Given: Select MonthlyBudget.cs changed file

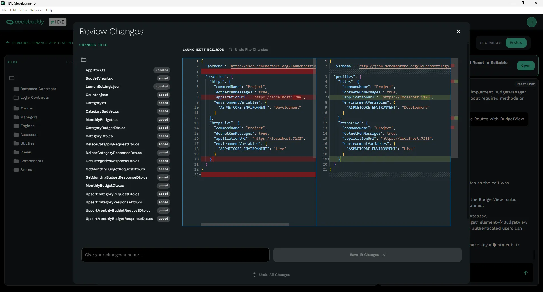Looking at the screenshot, I should coord(101,120).
